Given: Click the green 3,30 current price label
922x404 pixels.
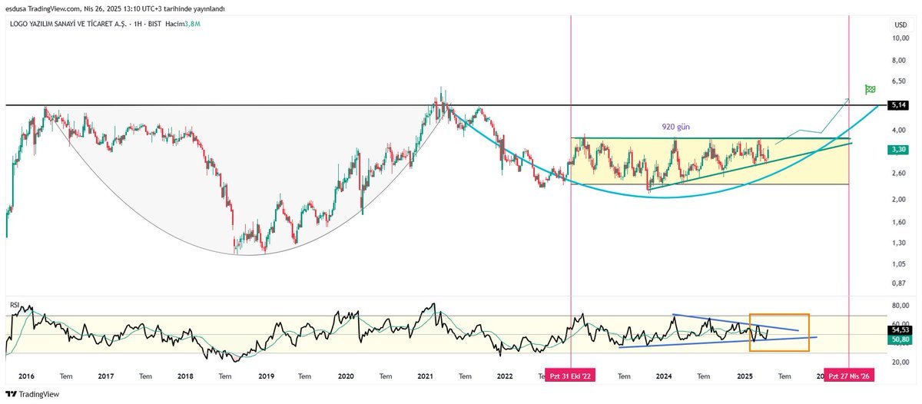Looking at the screenshot, I should [898, 150].
